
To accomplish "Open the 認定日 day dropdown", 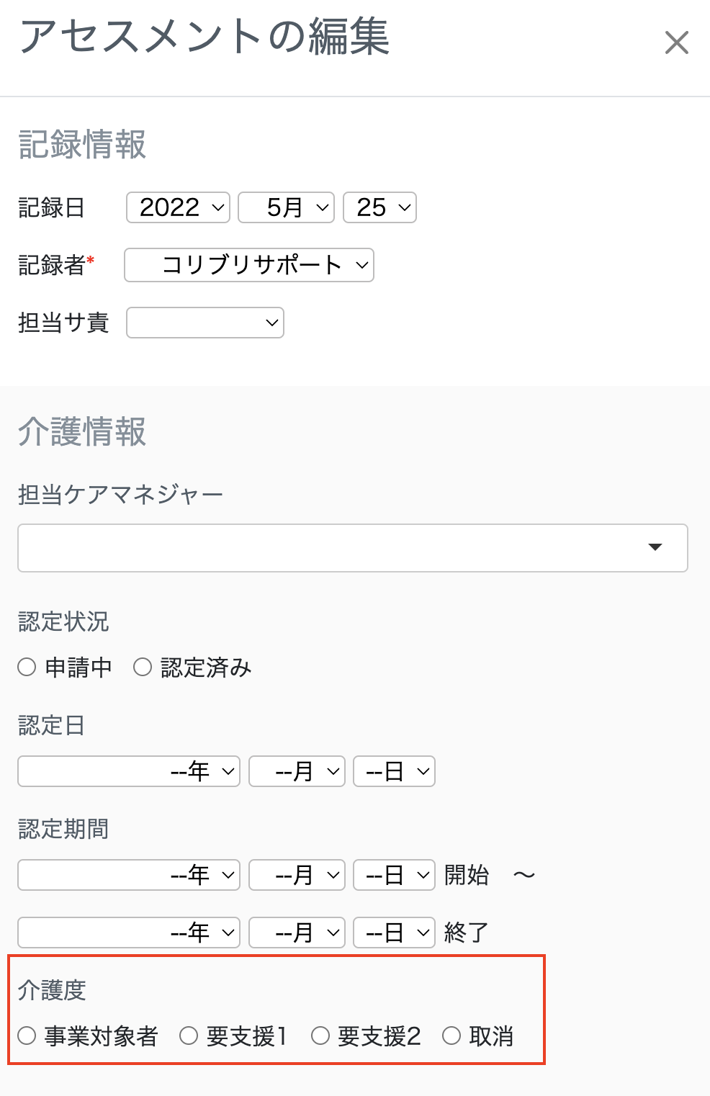I will [394, 771].
